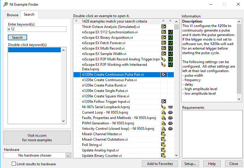The width and height of the screenshot is (244, 168).
Task: Click the Help button
Action: click(212, 164)
